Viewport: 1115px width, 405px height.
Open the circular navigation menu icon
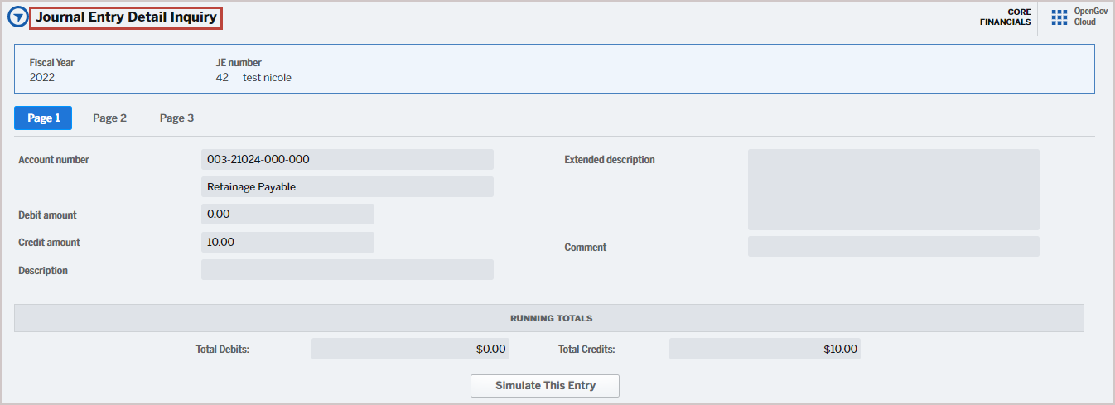pos(17,17)
